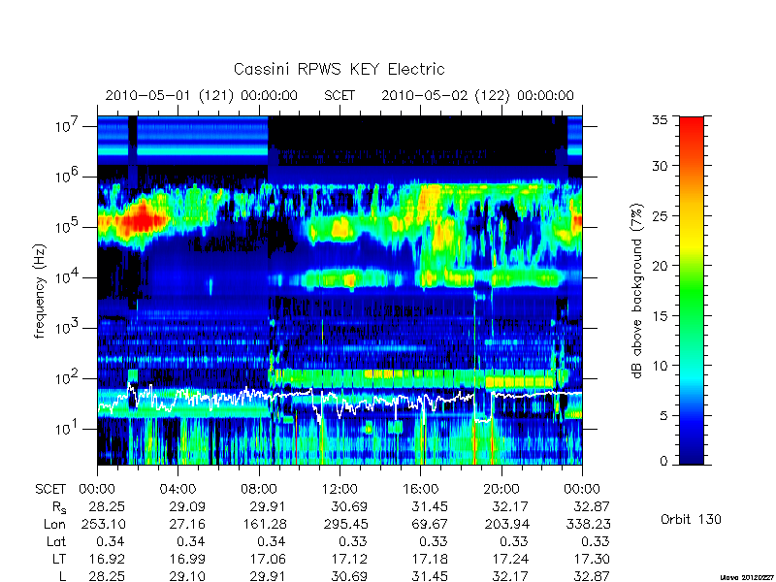Click the 'dB above background (7%)' label
Screen dimensions: 776x582
pyautogui.click(x=637, y=291)
